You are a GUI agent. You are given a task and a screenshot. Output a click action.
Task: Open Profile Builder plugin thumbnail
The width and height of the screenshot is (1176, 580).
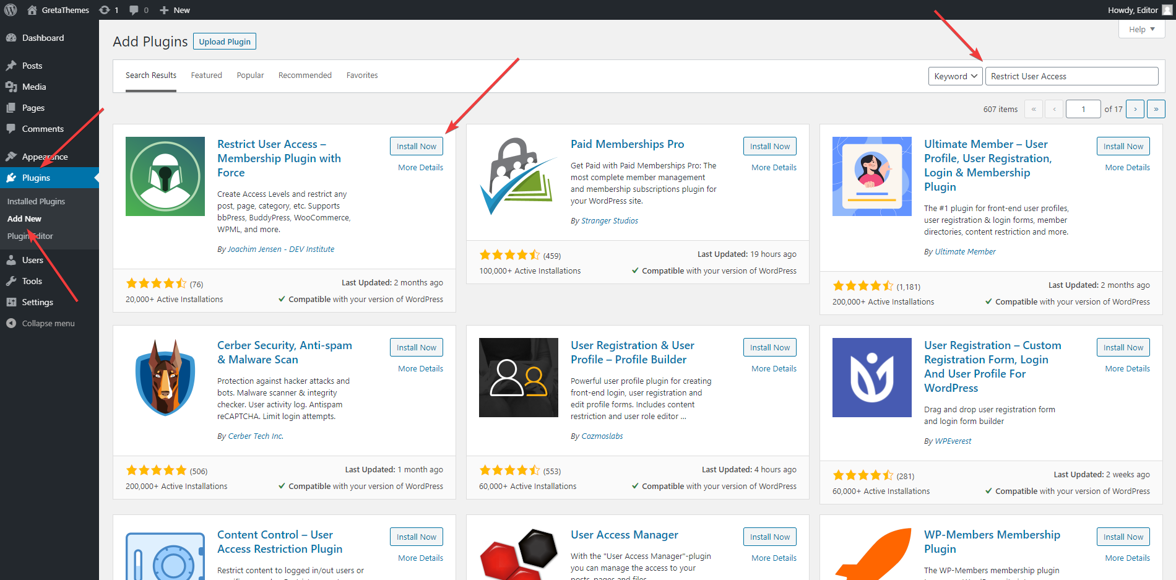tap(519, 378)
